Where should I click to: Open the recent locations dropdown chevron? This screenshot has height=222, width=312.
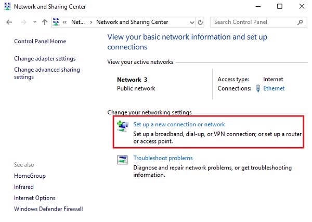(35, 23)
